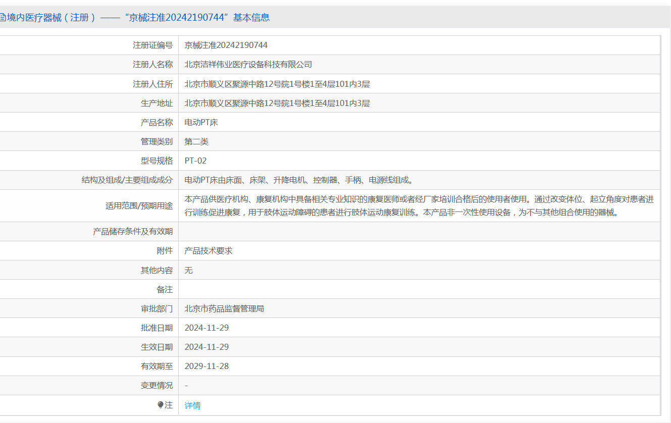Click the intended-use paragraph starting 本产品供医疗机构
The width and height of the screenshot is (671, 423).
pos(419,206)
